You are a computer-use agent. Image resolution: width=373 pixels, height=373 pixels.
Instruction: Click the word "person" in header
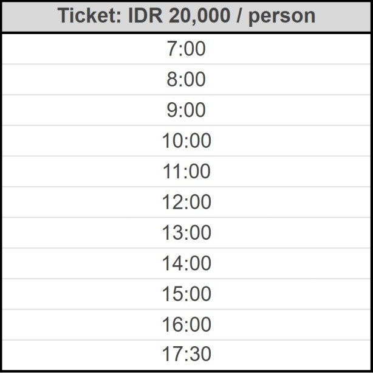(282, 17)
